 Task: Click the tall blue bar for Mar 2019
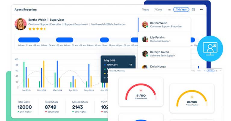pos(57,74)
